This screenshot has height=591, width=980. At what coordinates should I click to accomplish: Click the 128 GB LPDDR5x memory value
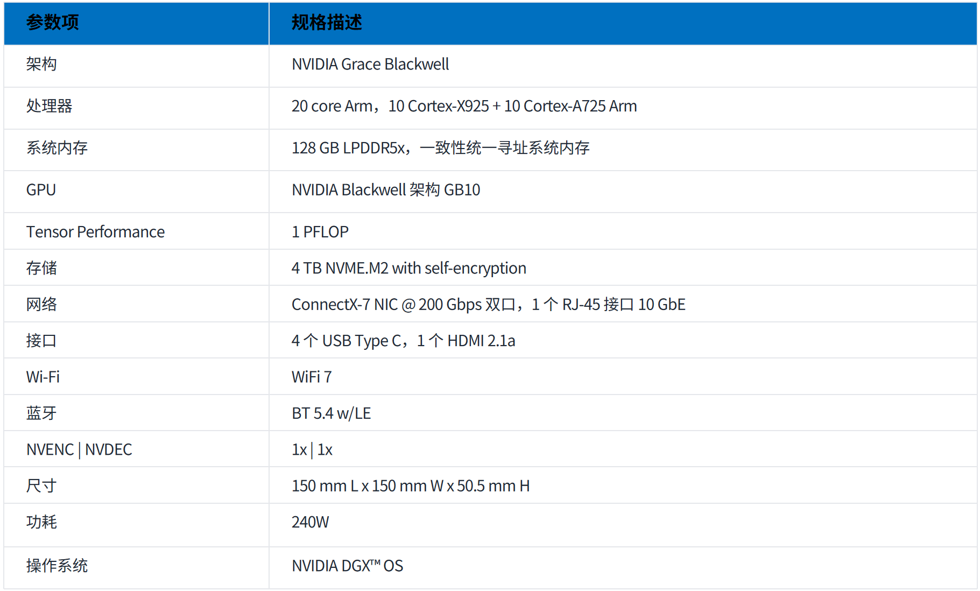tap(440, 148)
